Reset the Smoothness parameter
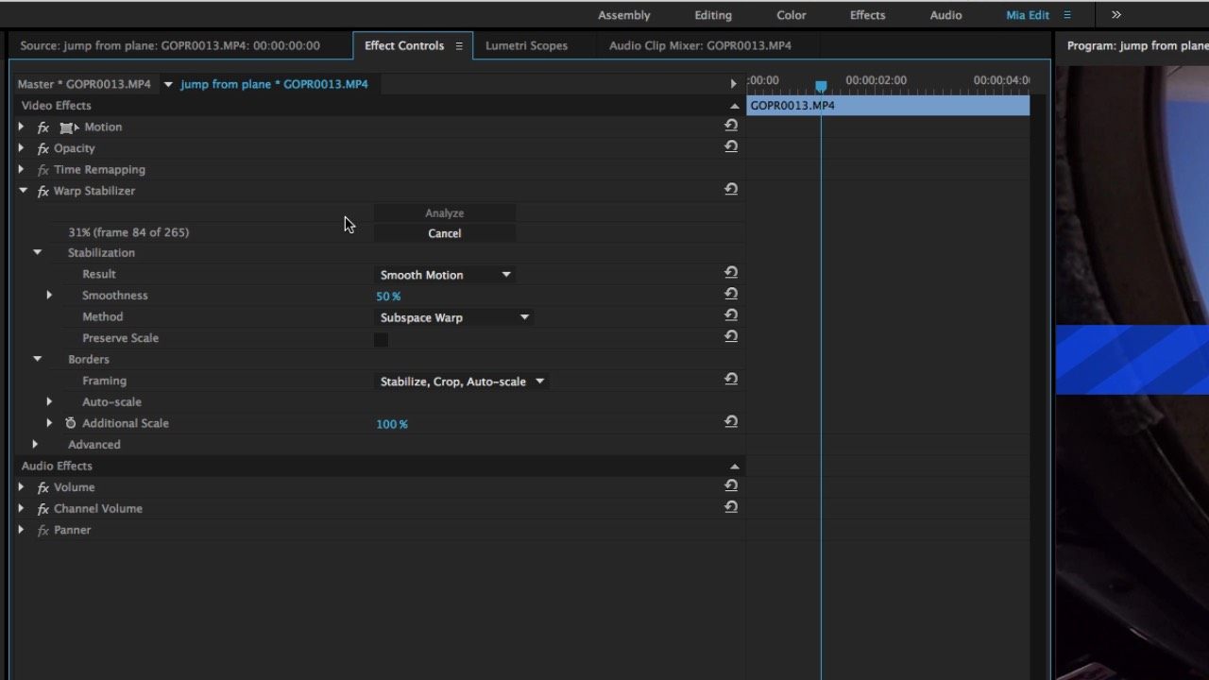The width and height of the screenshot is (1209, 680). point(731,294)
